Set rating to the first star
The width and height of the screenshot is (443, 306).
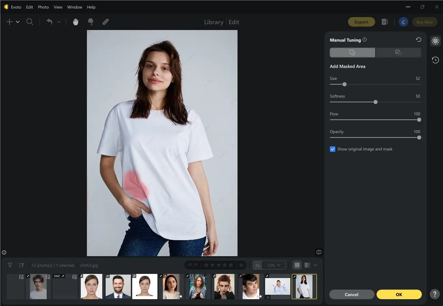[x=206, y=265]
